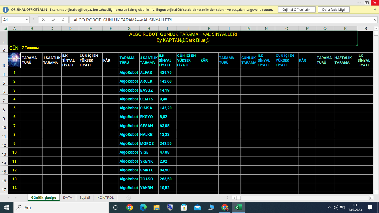379x213 pixels.
Task: Select cell with ticker 'ALFAS'
Action: (x=149, y=72)
